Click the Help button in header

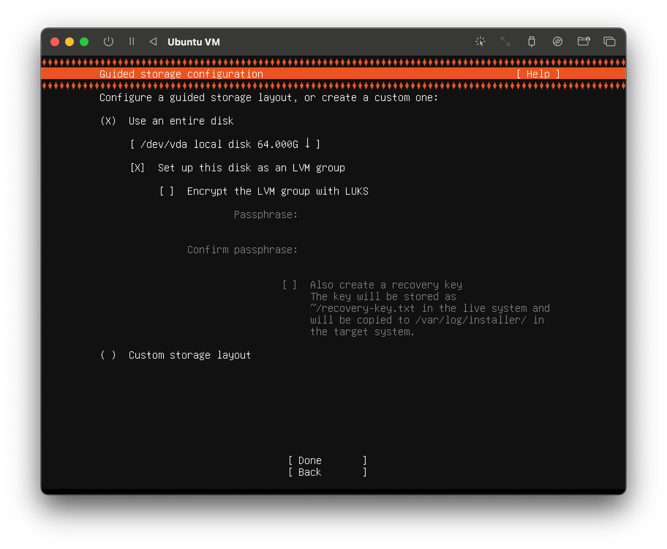(538, 74)
